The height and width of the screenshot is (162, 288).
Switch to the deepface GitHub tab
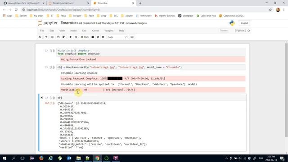(x=24, y=3)
